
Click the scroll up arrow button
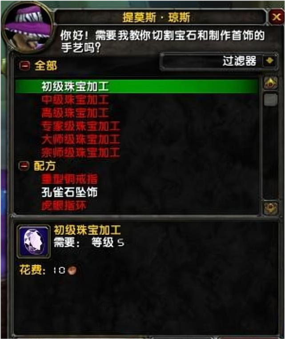(x=270, y=83)
